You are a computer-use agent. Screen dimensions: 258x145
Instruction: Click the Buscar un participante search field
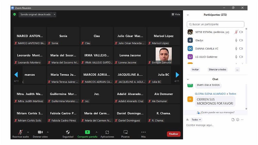click(x=215, y=24)
